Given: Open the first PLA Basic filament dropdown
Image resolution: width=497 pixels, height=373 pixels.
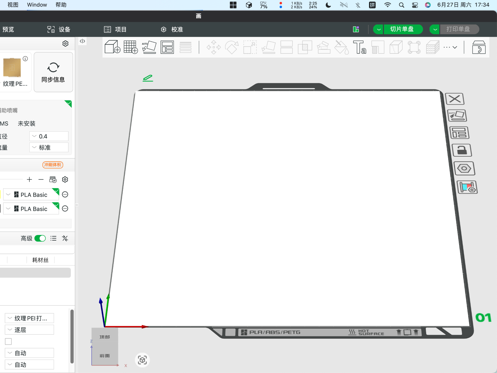Looking at the screenshot, I should click(31, 195).
